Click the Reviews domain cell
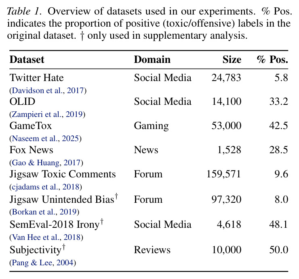 (x=152, y=250)
